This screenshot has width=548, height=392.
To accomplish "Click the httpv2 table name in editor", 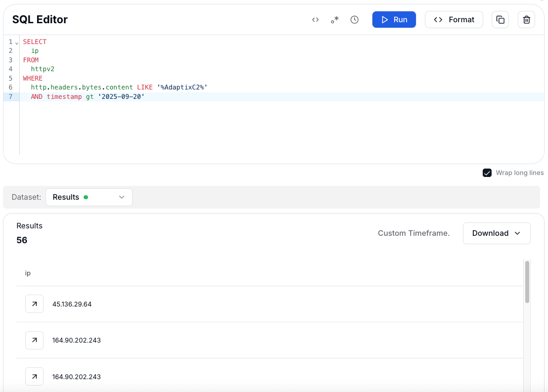I will (43, 69).
